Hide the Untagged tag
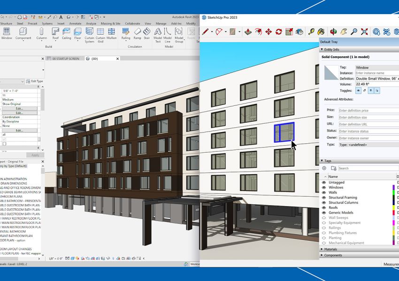The width and height of the screenshot is (399, 281). point(324,182)
